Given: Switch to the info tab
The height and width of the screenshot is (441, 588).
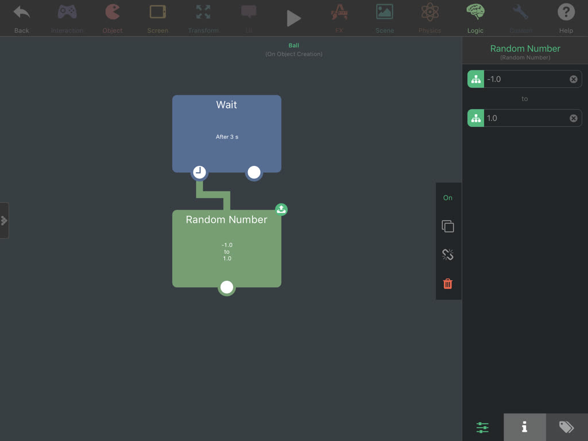Looking at the screenshot, I should coord(525,427).
